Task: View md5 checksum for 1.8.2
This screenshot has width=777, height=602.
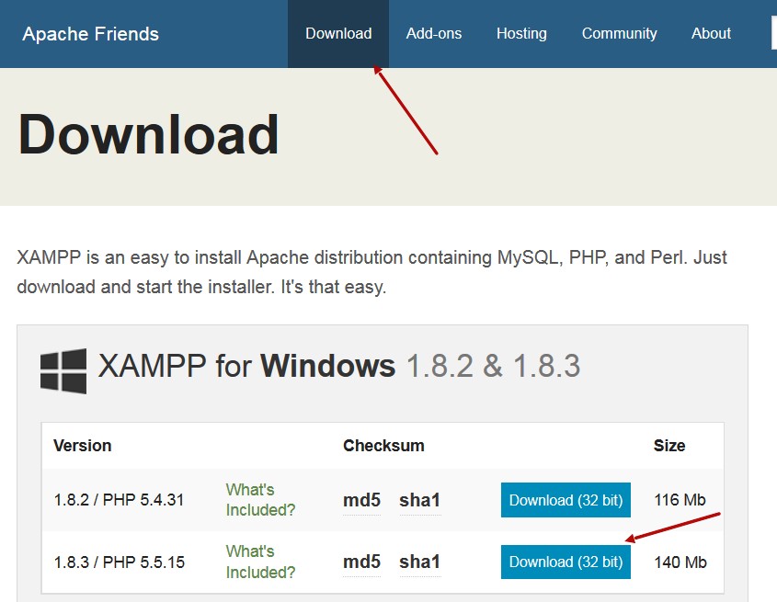Action: point(361,501)
